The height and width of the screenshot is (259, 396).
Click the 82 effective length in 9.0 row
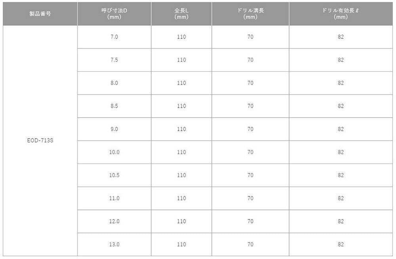click(x=341, y=129)
